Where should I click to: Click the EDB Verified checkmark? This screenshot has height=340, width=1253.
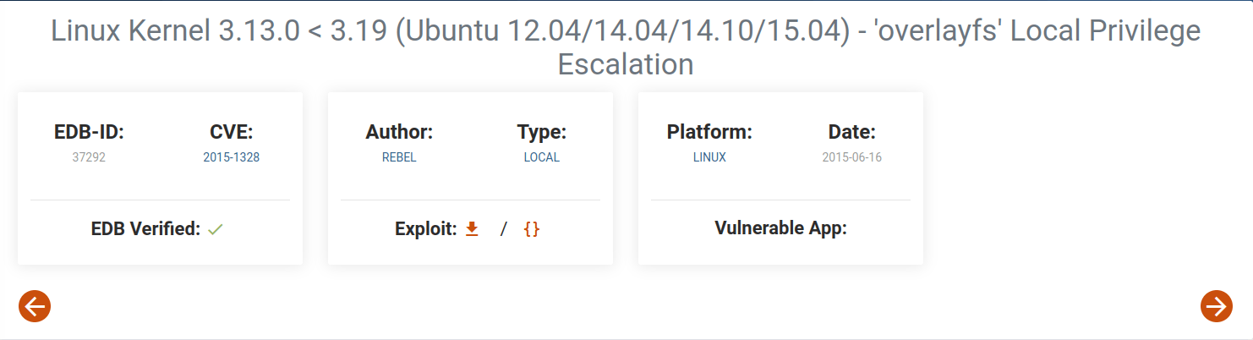tap(216, 228)
